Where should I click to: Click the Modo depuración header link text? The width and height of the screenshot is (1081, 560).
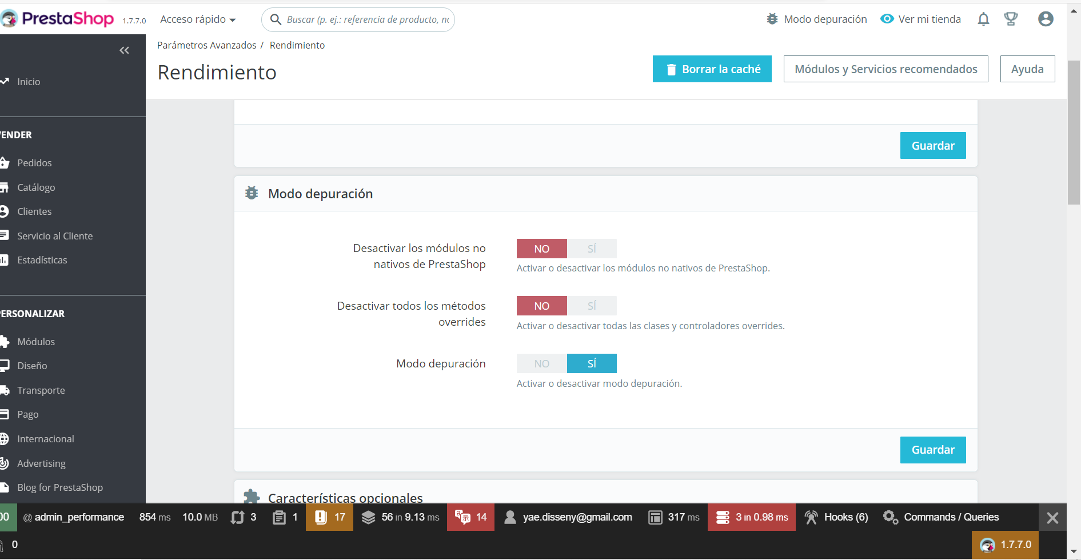coord(825,19)
